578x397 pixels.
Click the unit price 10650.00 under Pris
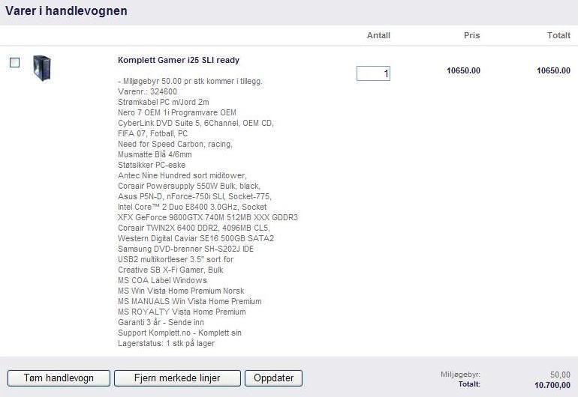[463, 70]
